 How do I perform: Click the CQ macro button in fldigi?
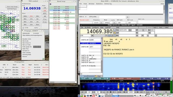84,78
